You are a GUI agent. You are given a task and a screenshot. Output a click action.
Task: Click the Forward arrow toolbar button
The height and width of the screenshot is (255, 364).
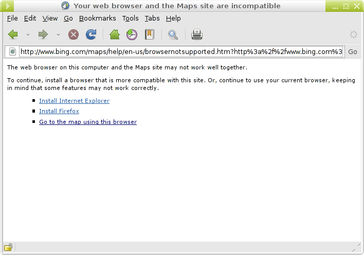[x=43, y=34]
